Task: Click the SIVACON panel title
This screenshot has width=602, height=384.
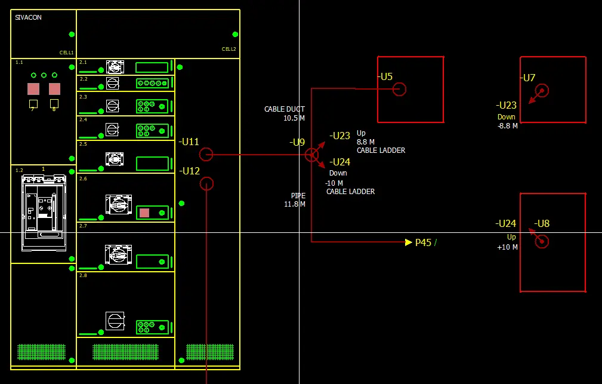Action: point(28,17)
